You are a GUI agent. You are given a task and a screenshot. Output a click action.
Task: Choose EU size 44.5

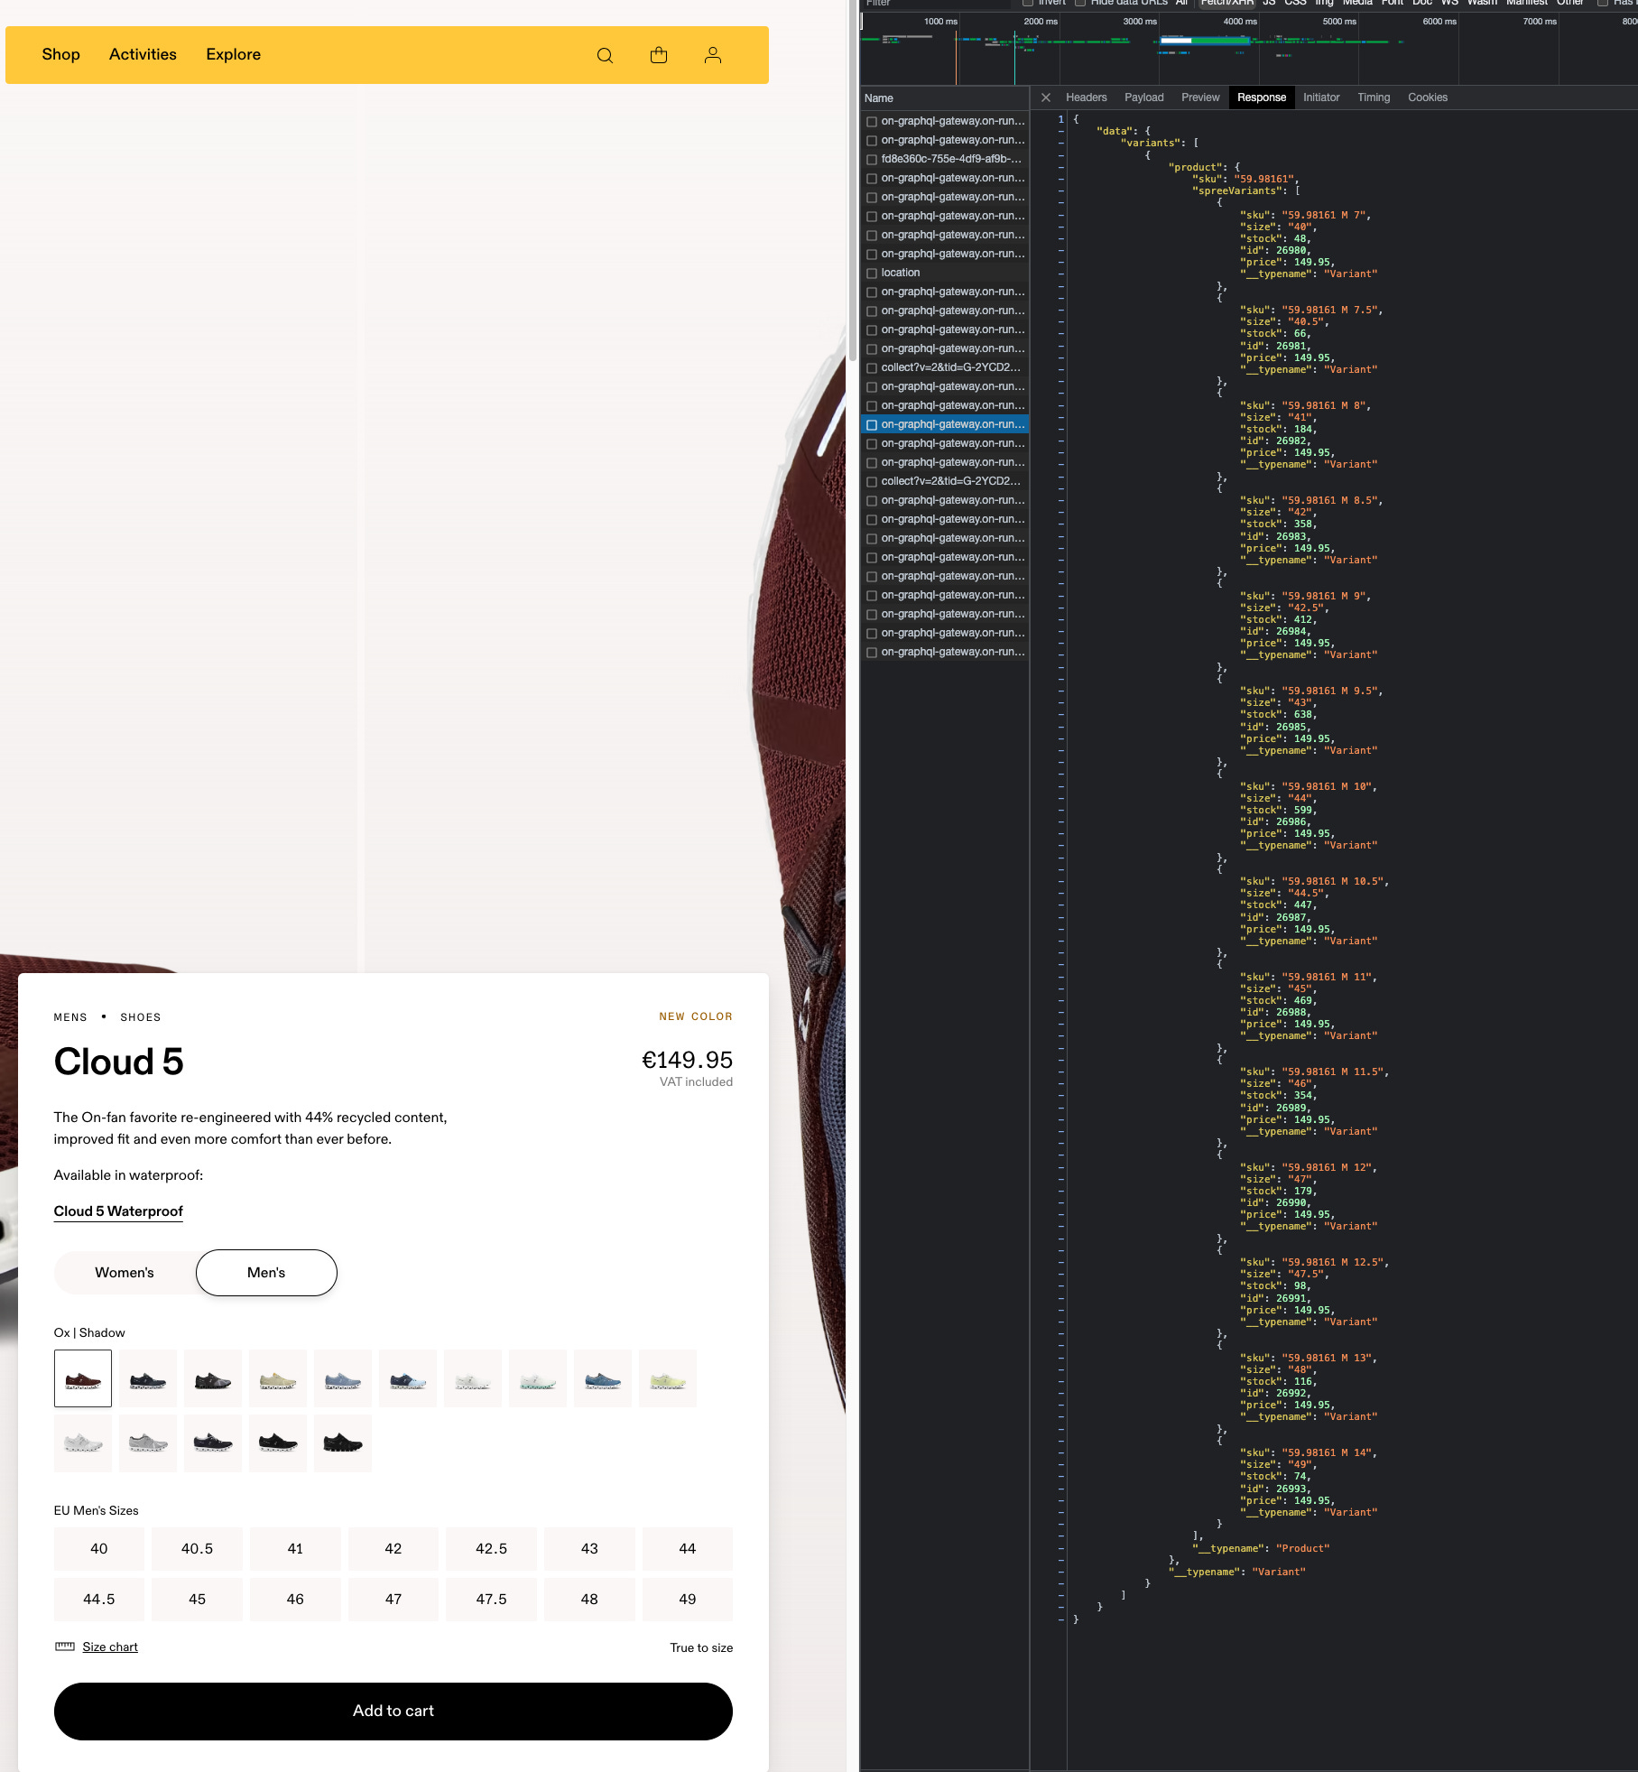click(99, 1599)
